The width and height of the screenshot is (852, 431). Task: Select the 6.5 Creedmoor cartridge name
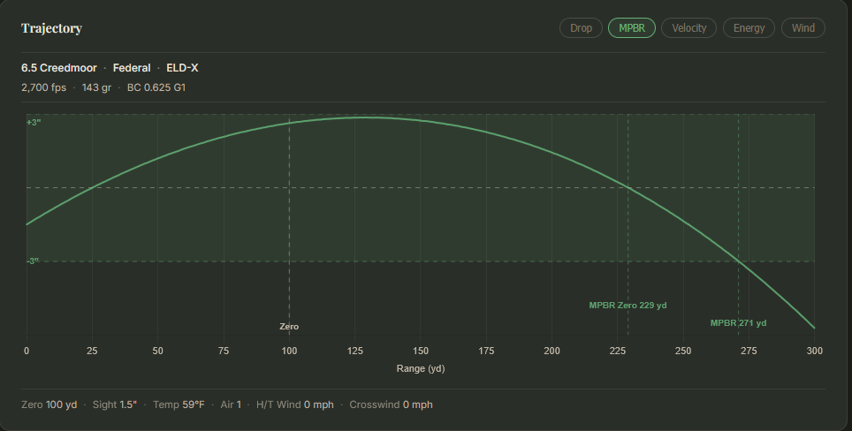click(x=58, y=68)
